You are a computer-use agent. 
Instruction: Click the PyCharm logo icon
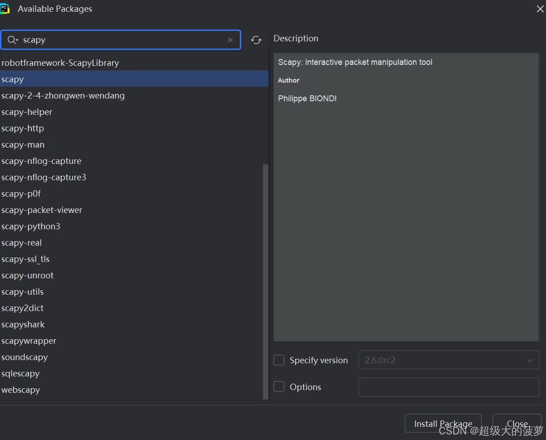[5, 8]
